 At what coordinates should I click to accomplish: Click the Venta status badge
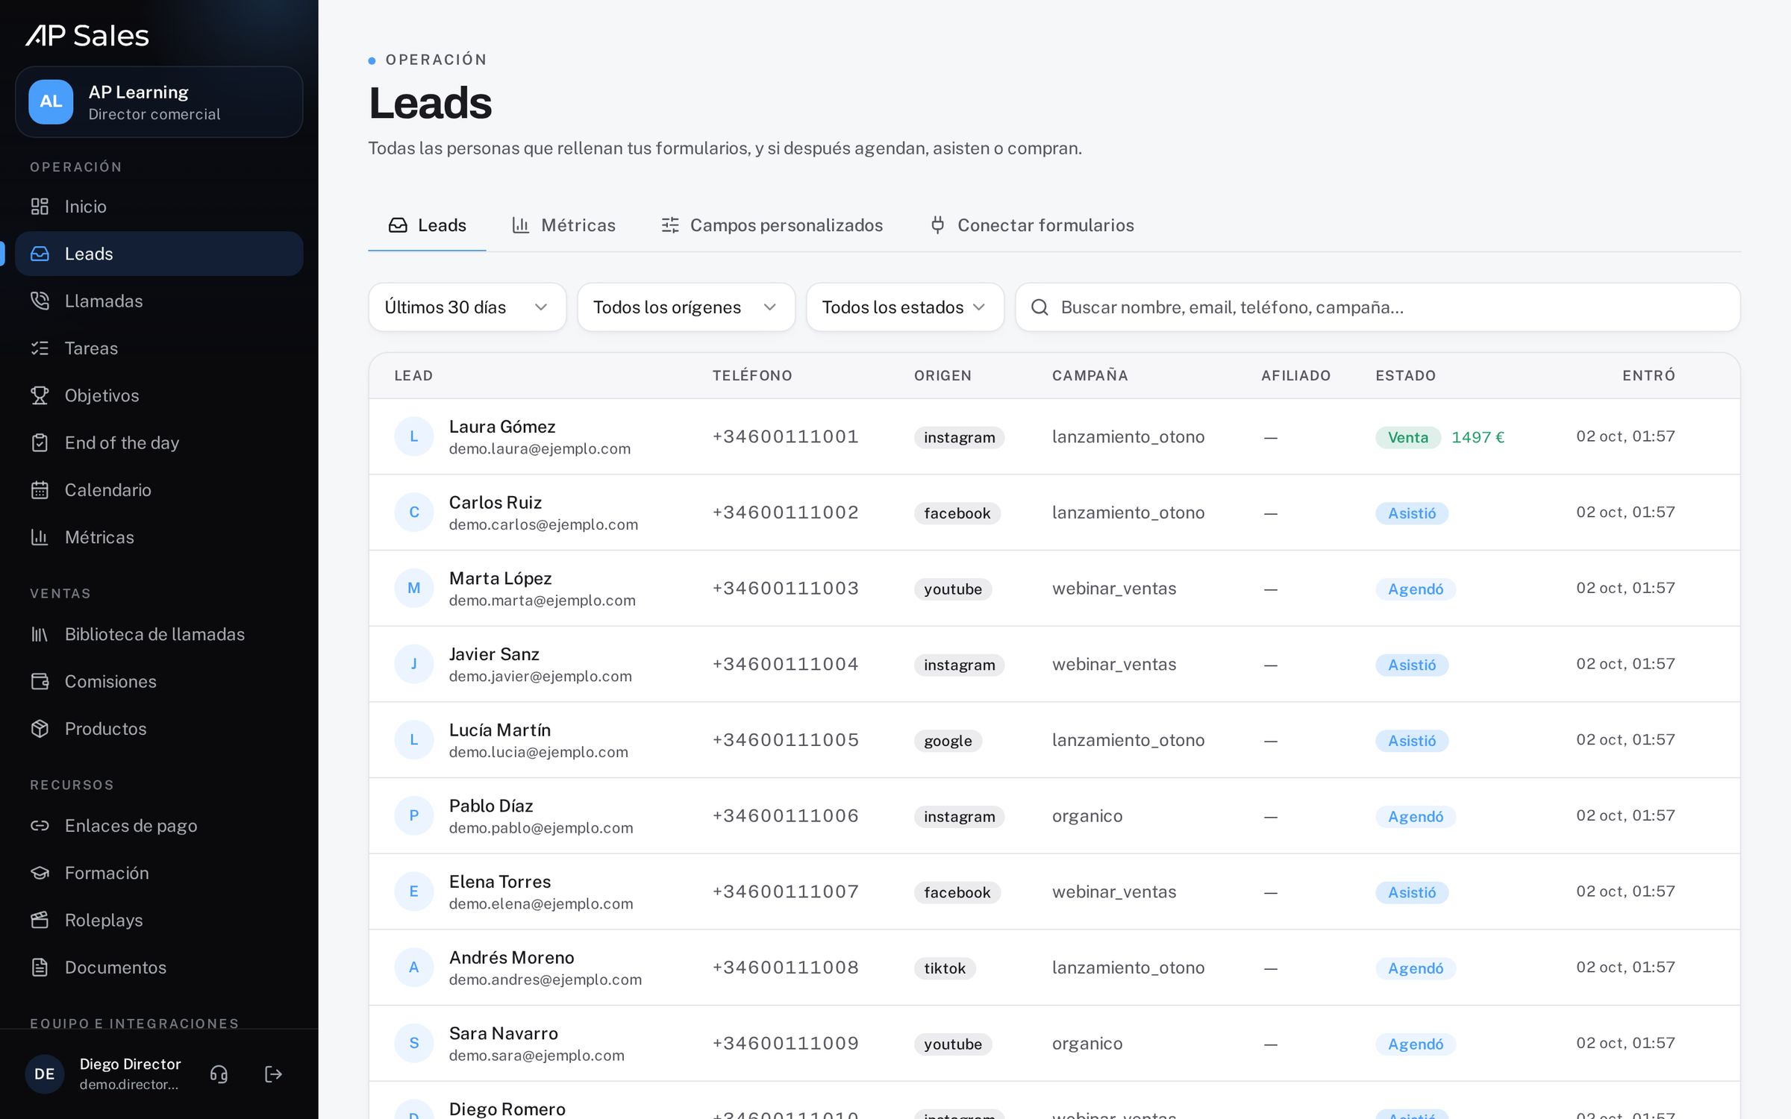pyautogui.click(x=1407, y=438)
